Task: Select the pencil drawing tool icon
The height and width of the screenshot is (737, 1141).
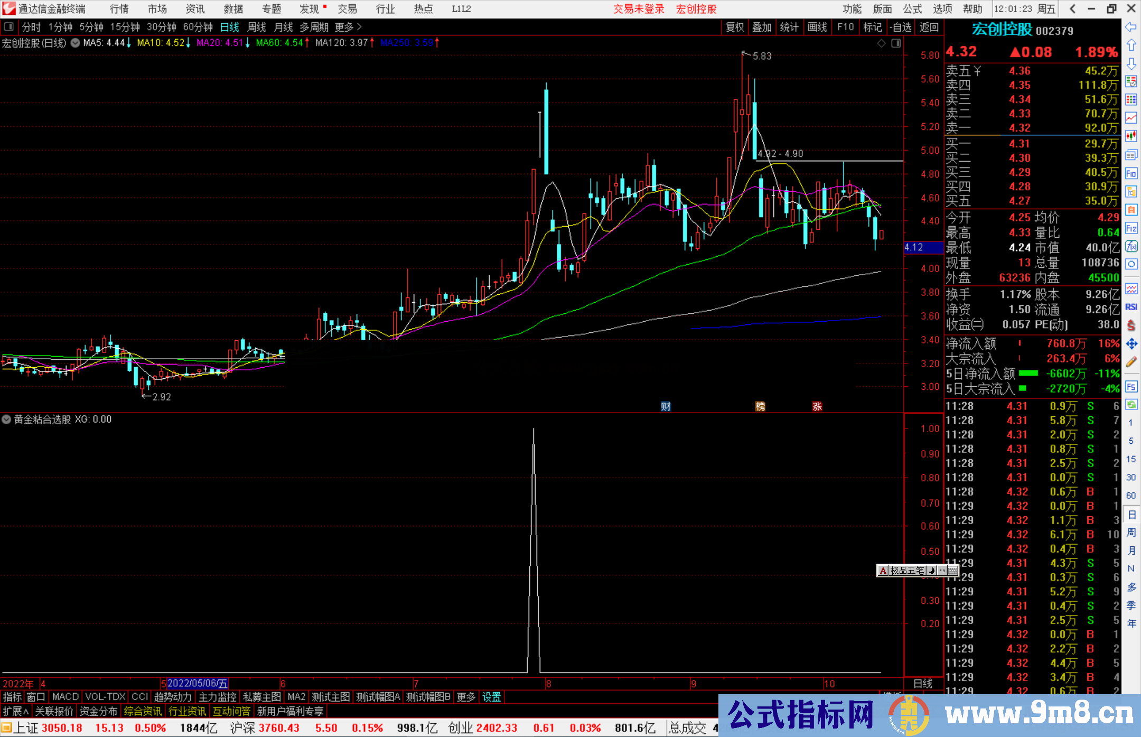Action: (x=1131, y=361)
